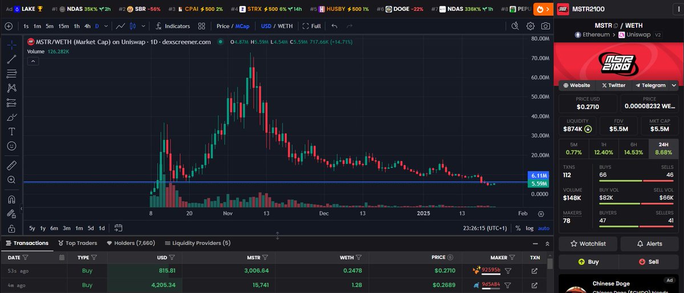The height and width of the screenshot is (293, 684).
Task: Take a chart snapshot with camera
Action: pos(545,26)
